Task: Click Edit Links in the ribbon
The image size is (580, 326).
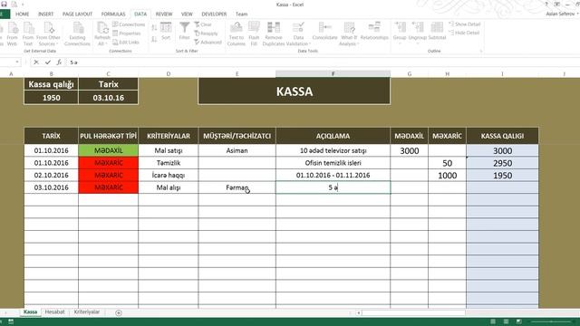Action: point(126,43)
